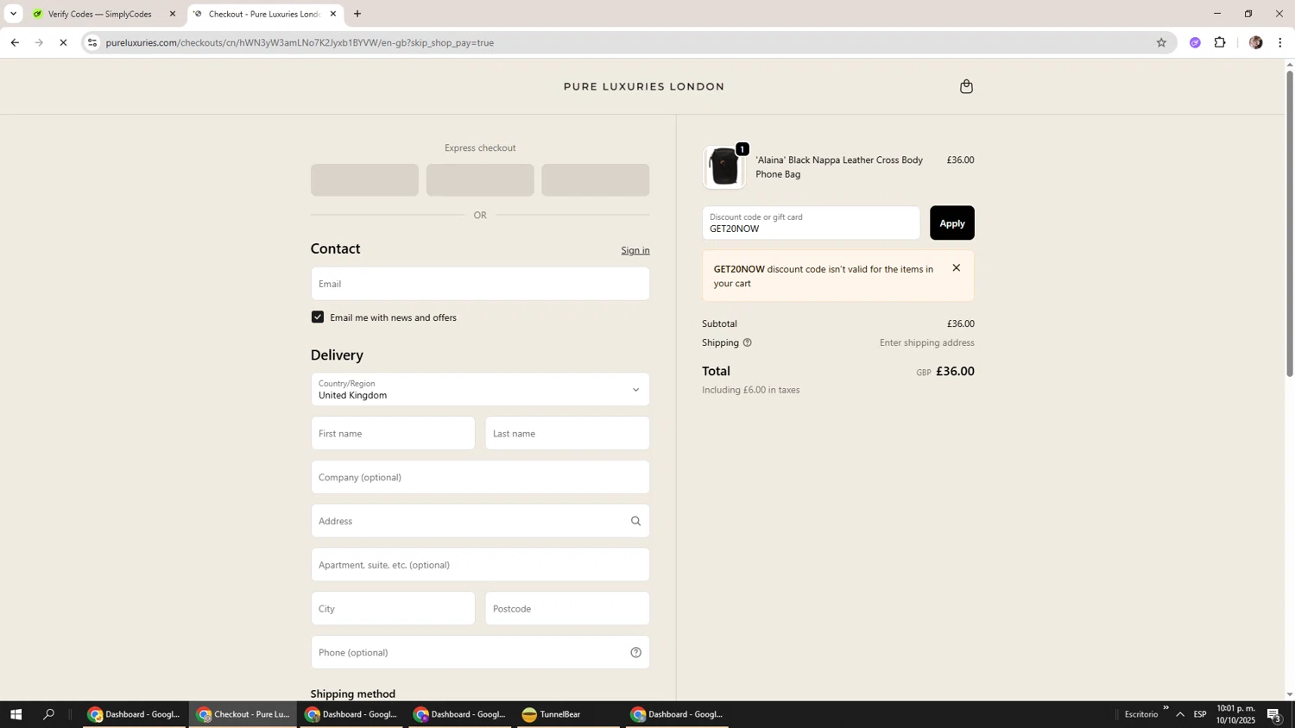Click the page vertical scrollbar

1290,224
